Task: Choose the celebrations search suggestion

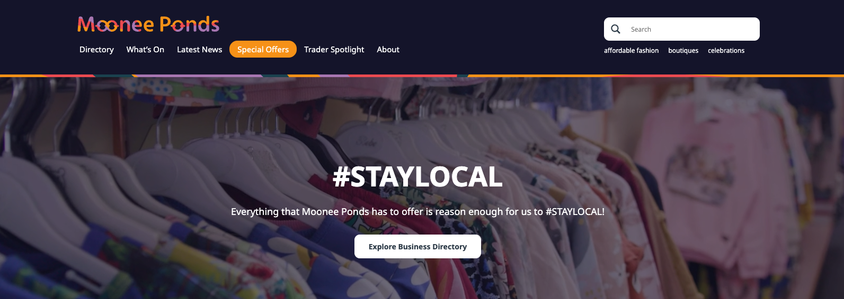Action: 726,51
